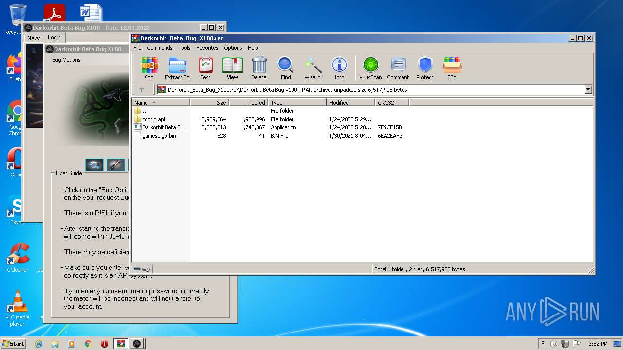The width and height of the screenshot is (623, 350).
Task: Open the View toolbar icon
Action: [232, 68]
